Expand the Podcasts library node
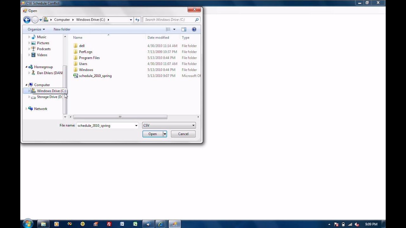 pos(29,49)
